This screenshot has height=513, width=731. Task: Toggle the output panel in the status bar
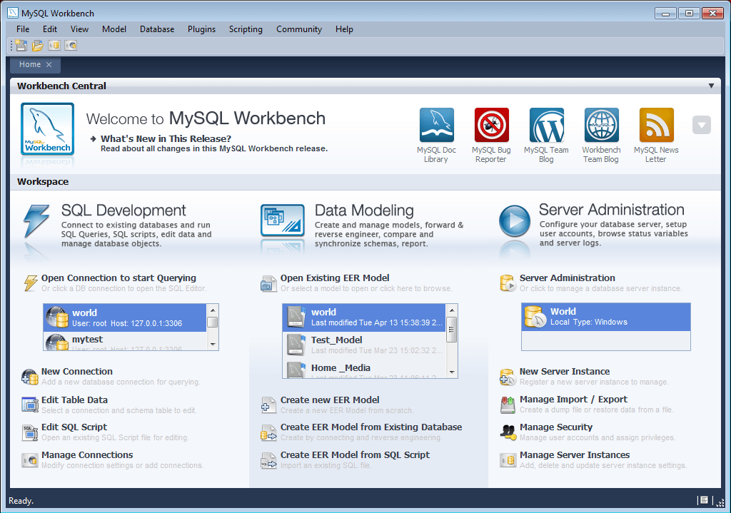(704, 500)
